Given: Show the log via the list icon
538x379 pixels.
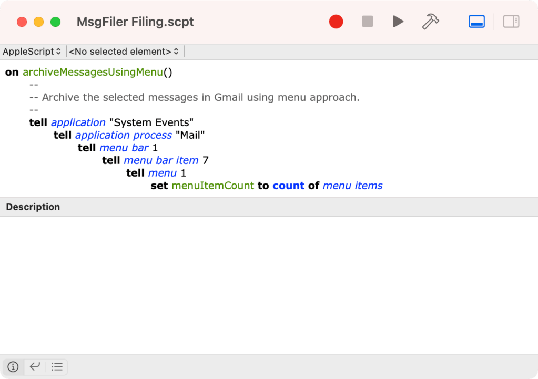Looking at the screenshot, I should [57, 367].
